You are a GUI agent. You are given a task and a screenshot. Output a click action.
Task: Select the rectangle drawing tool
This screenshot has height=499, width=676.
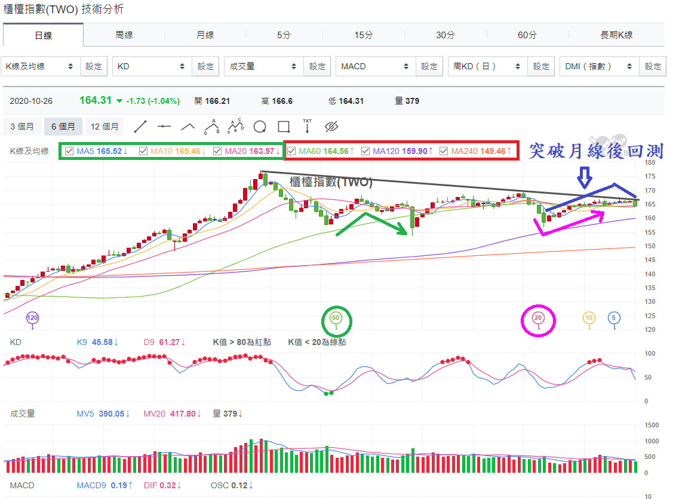[x=284, y=127]
